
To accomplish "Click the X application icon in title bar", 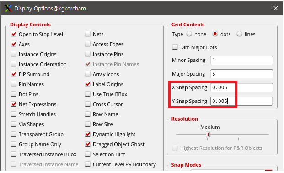I will tap(8, 8).
